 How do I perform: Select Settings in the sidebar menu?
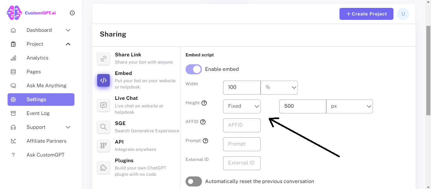pyautogui.click(x=36, y=99)
